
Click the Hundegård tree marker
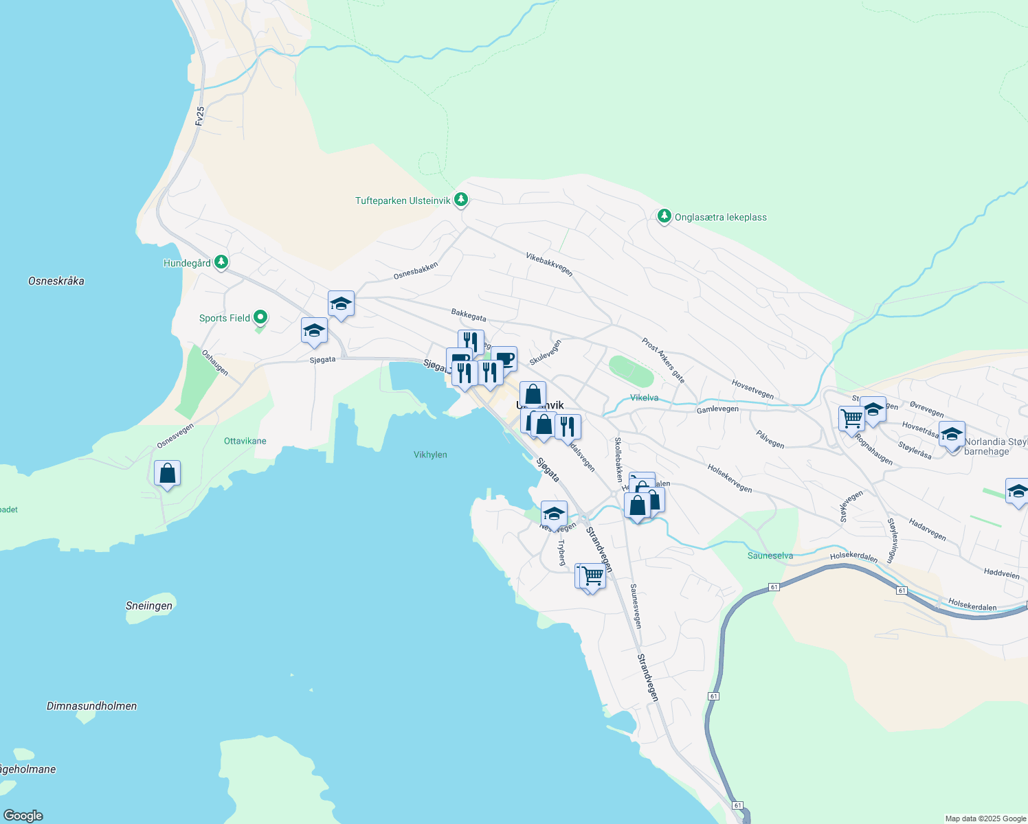point(220,262)
